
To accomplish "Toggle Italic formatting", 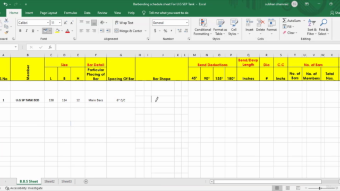I will 27,31.
